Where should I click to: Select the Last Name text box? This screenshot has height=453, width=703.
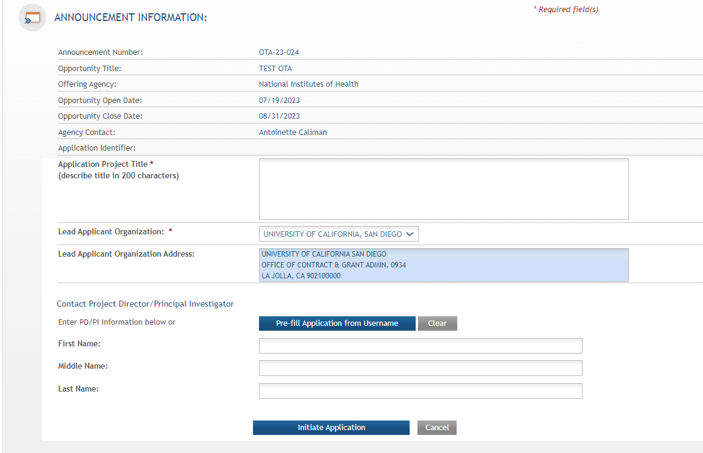pos(420,391)
